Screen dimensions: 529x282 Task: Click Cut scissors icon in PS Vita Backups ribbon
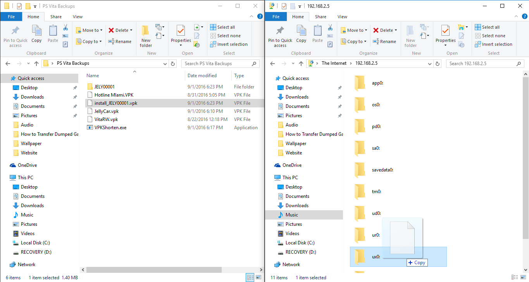point(65,28)
